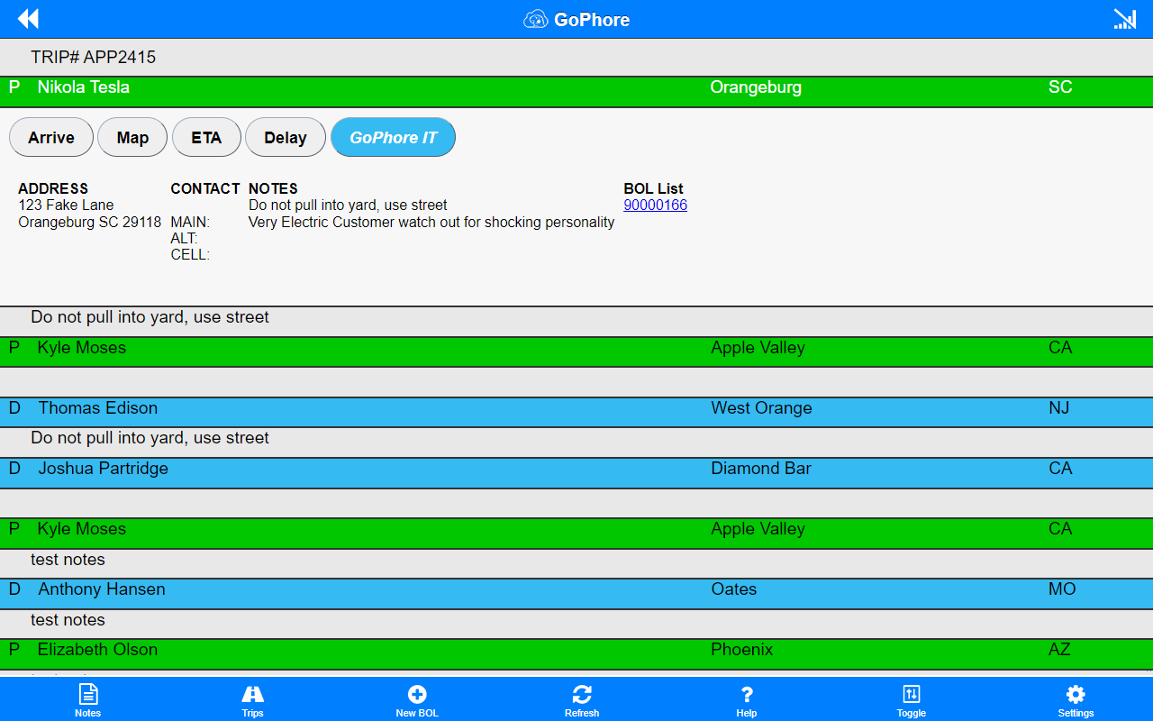This screenshot has width=1153, height=721.
Task: Click the ALT: contact label
Action: click(x=184, y=239)
